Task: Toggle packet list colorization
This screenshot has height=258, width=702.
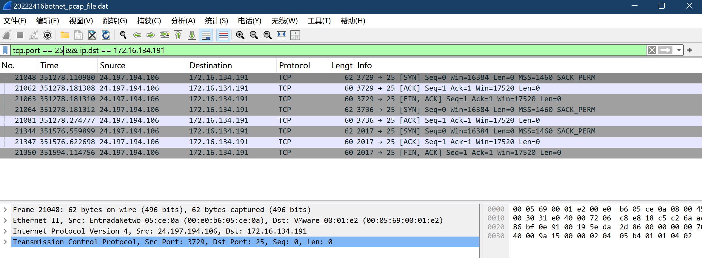Action: pyautogui.click(x=223, y=35)
